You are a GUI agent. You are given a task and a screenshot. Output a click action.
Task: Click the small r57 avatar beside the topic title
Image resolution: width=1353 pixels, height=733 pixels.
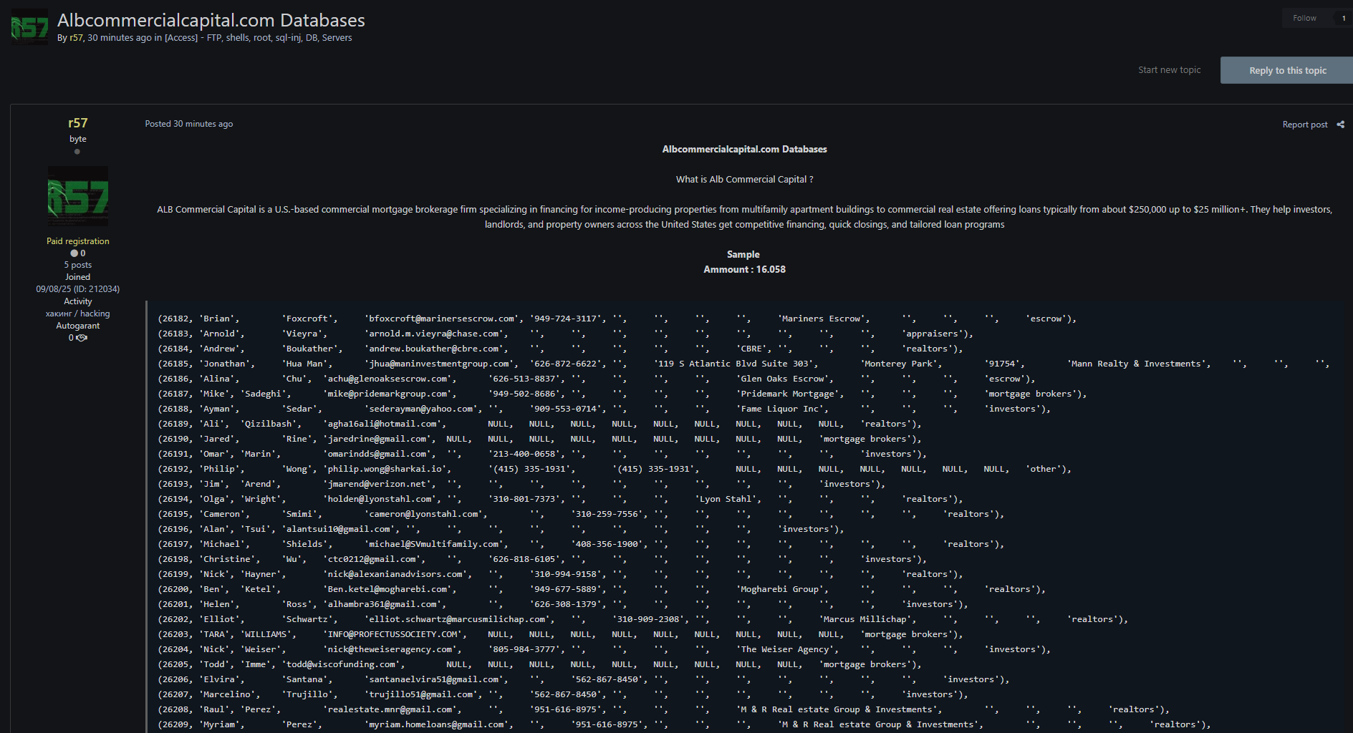click(30, 27)
